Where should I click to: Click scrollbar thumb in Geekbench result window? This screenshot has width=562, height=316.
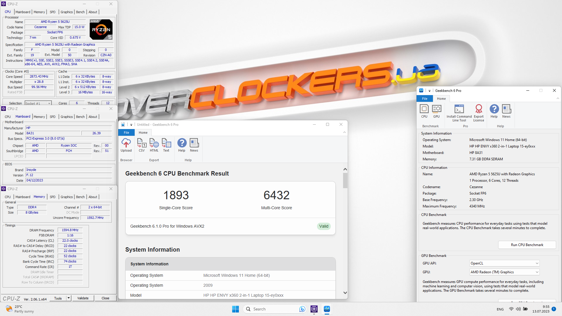tap(345, 181)
